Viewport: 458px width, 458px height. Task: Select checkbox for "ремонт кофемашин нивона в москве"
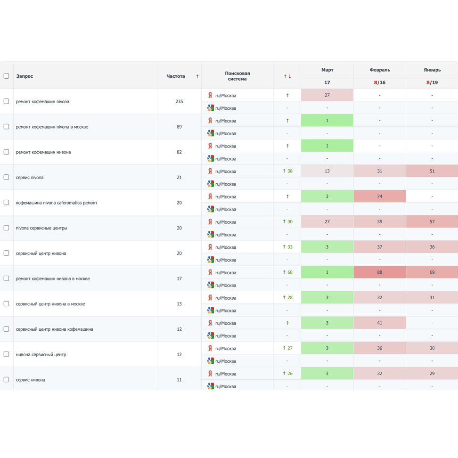click(6, 278)
